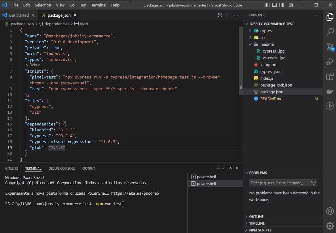Screen dimensions: 336x233
Task: Open Customize Layout icon in title bar
Action: (x=291, y=5)
